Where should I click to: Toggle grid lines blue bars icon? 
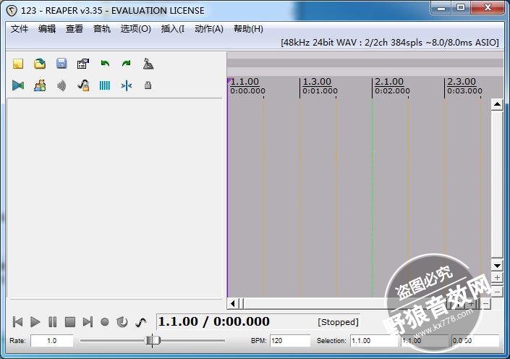tap(105, 85)
